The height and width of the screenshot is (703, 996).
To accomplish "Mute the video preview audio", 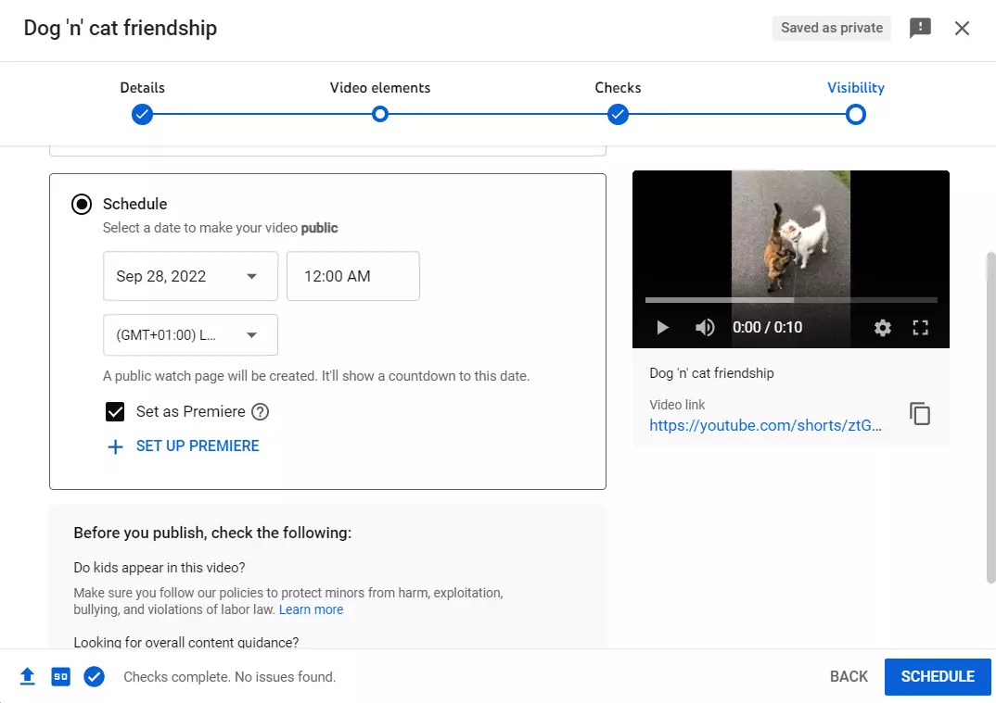I will [x=705, y=327].
